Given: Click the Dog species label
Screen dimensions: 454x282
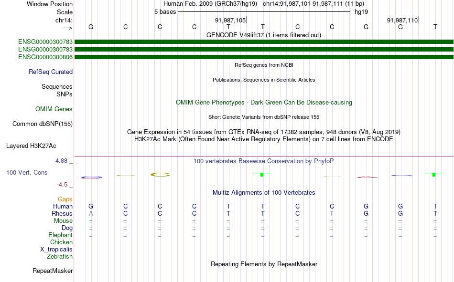Looking at the screenshot, I should coord(67,228).
